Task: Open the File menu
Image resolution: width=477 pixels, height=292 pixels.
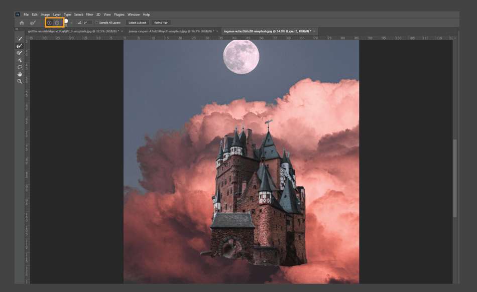Action: pos(26,15)
